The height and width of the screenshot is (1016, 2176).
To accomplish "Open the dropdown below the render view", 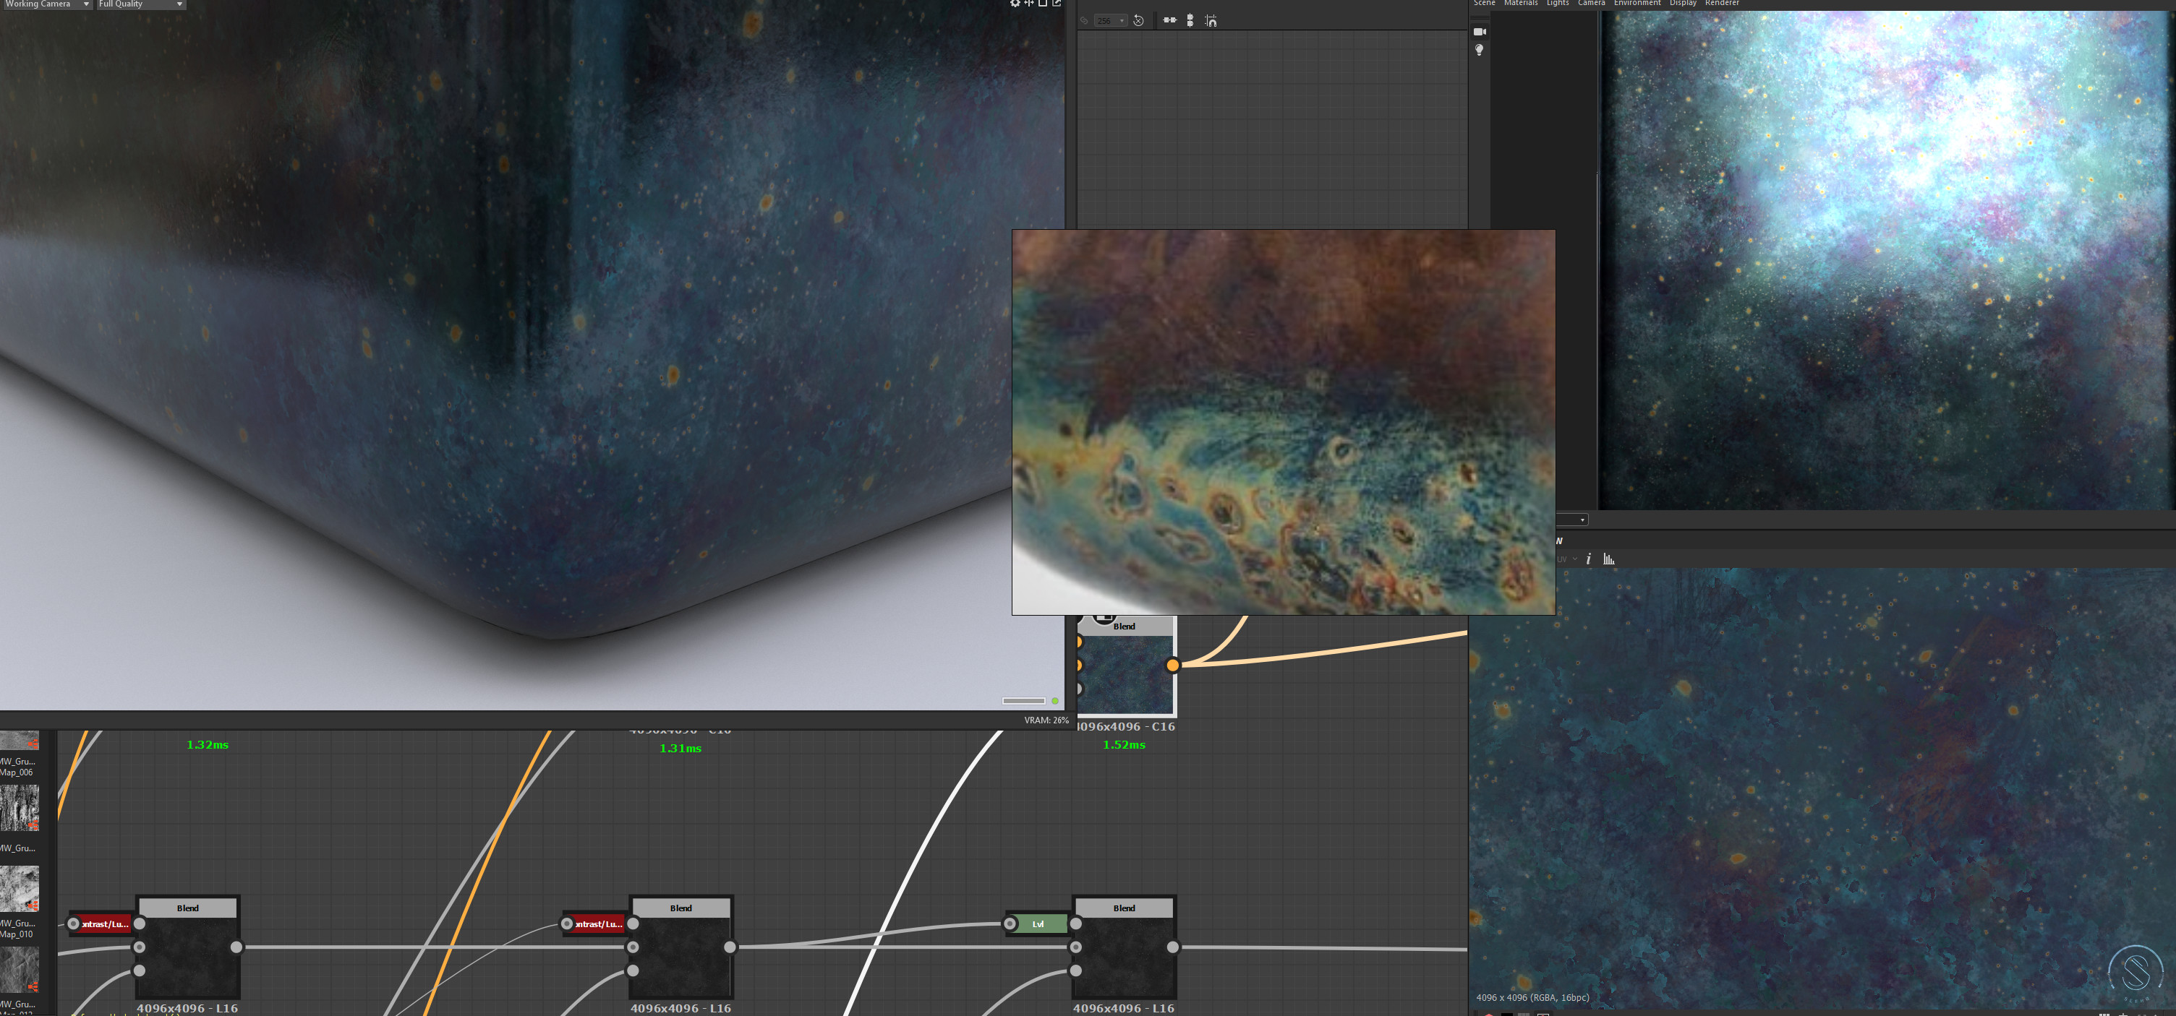I will click(1572, 519).
